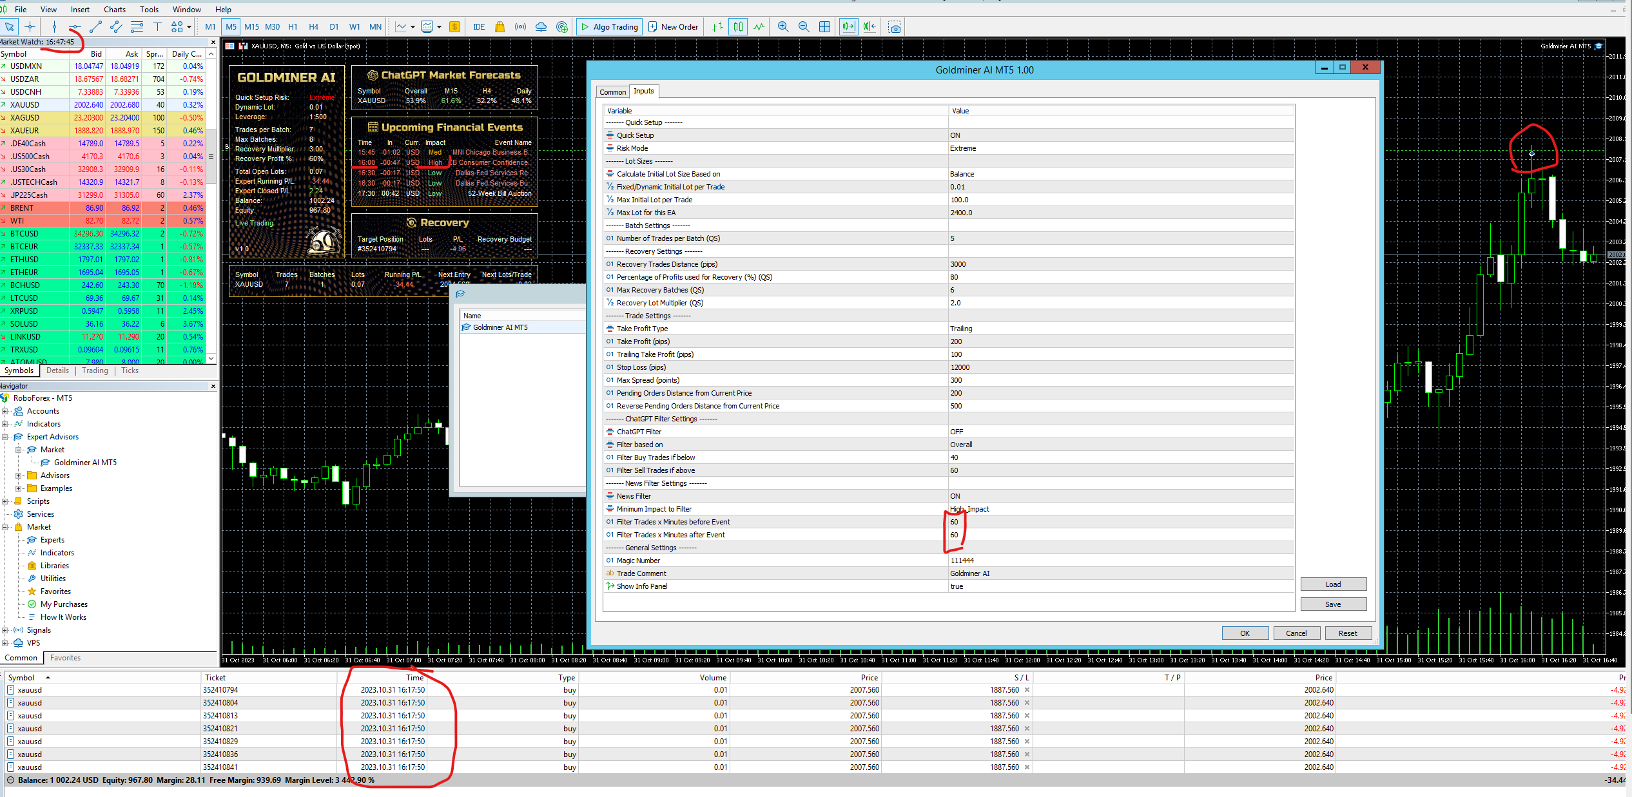Viewport: 1632px width, 797px height.
Task: Switch chart to candlestick view
Action: coord(738,27)
